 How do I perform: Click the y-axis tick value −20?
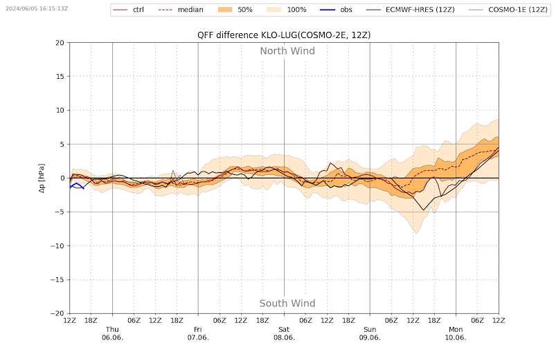(57, 313)
